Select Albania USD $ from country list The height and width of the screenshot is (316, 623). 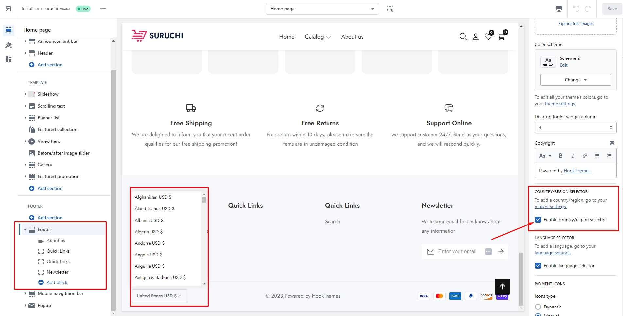pos(149,220)
